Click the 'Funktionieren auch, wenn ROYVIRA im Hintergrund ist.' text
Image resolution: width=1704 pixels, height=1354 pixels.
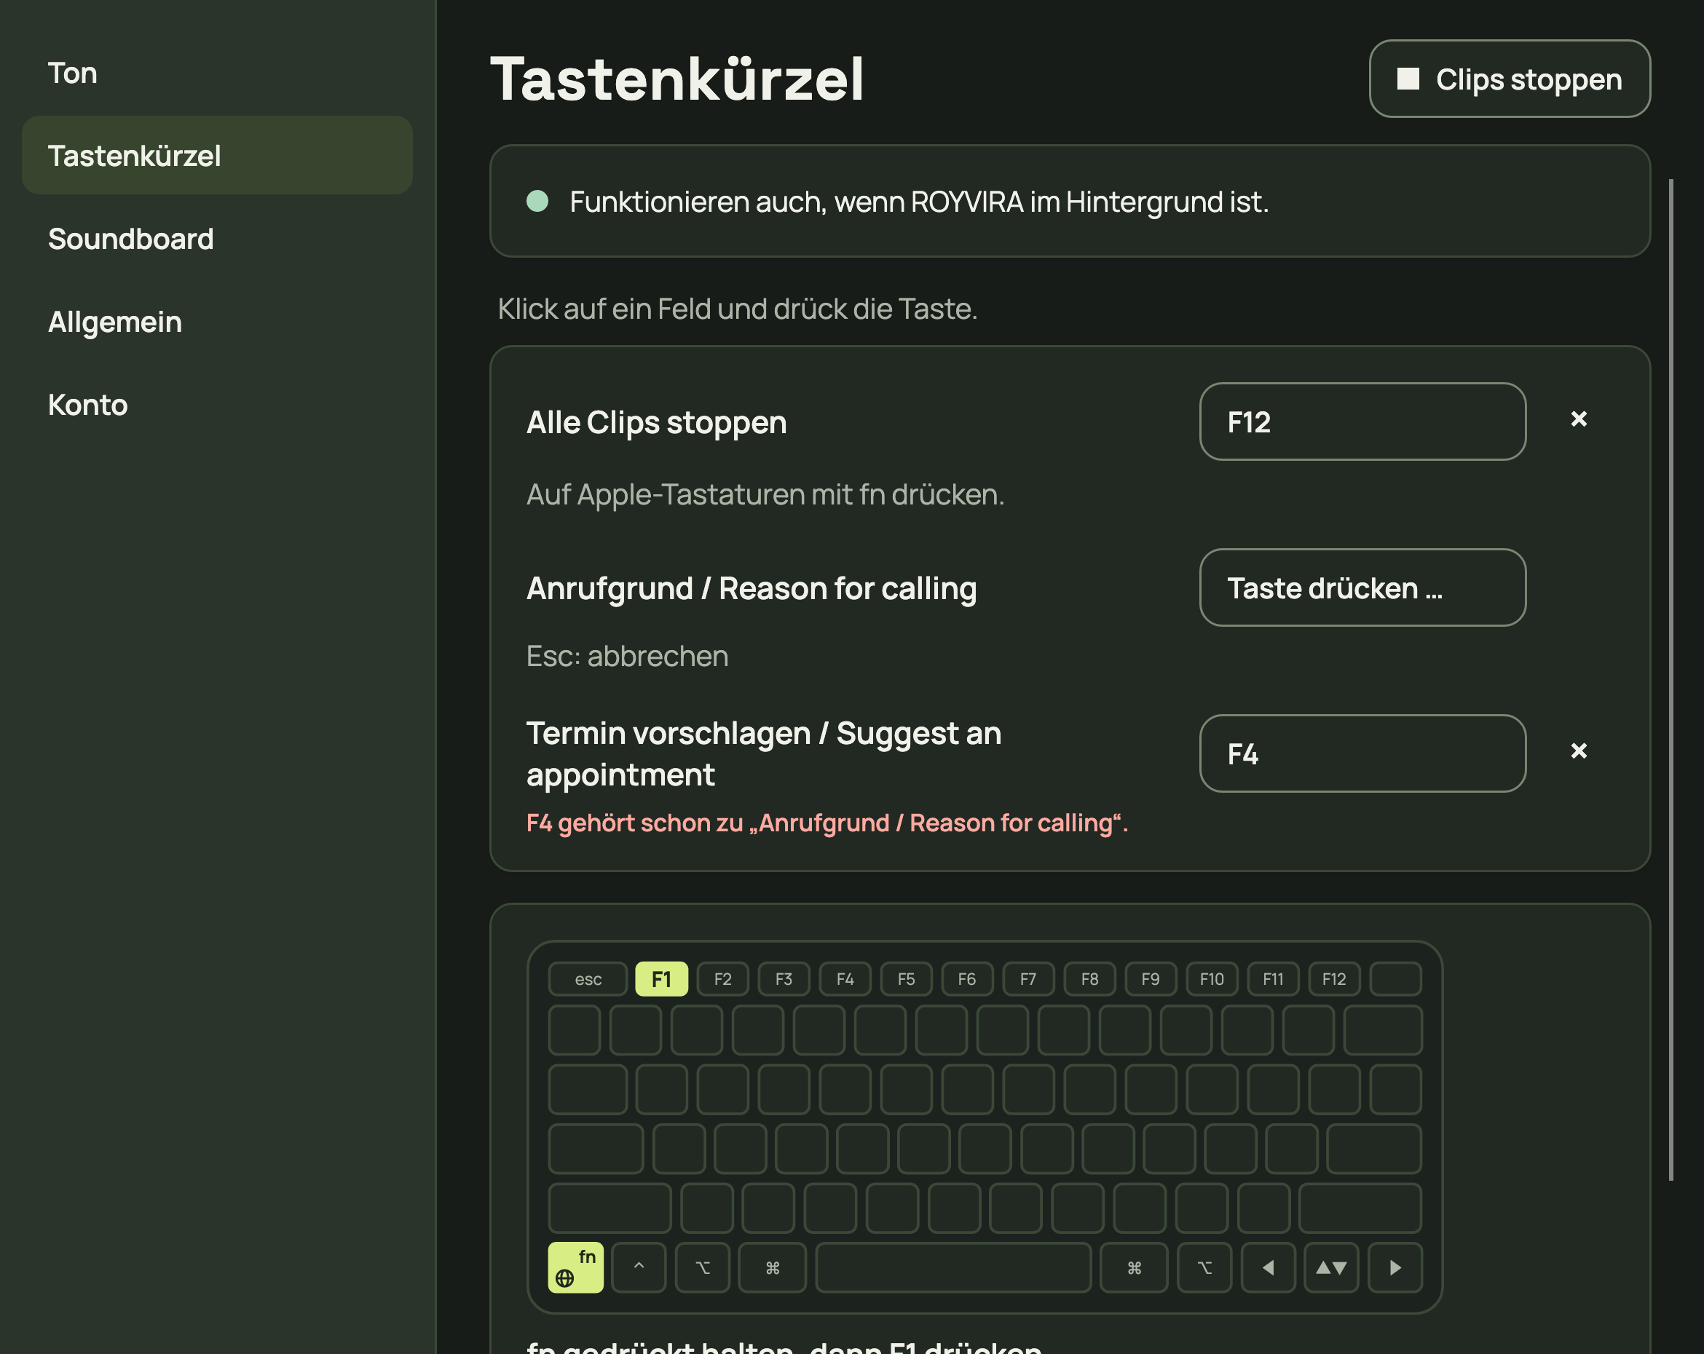(919, 202)
